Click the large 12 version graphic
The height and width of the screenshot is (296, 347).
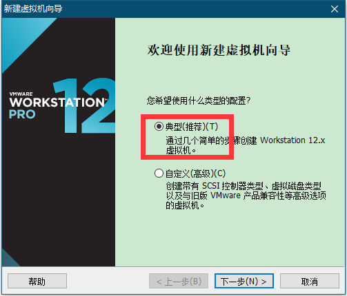[84, 105]
